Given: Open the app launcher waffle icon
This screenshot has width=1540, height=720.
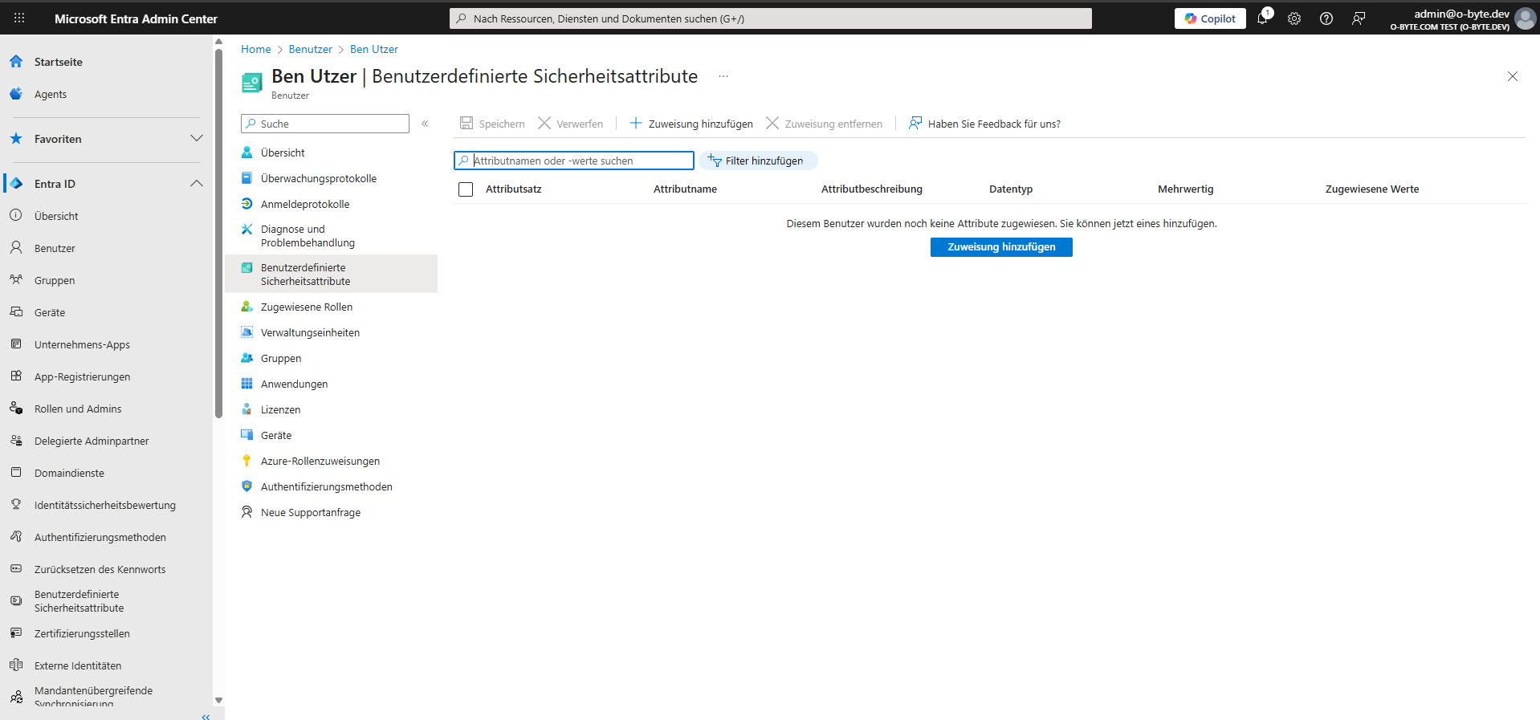Looking at the screenshot, I should coord(19,18).
